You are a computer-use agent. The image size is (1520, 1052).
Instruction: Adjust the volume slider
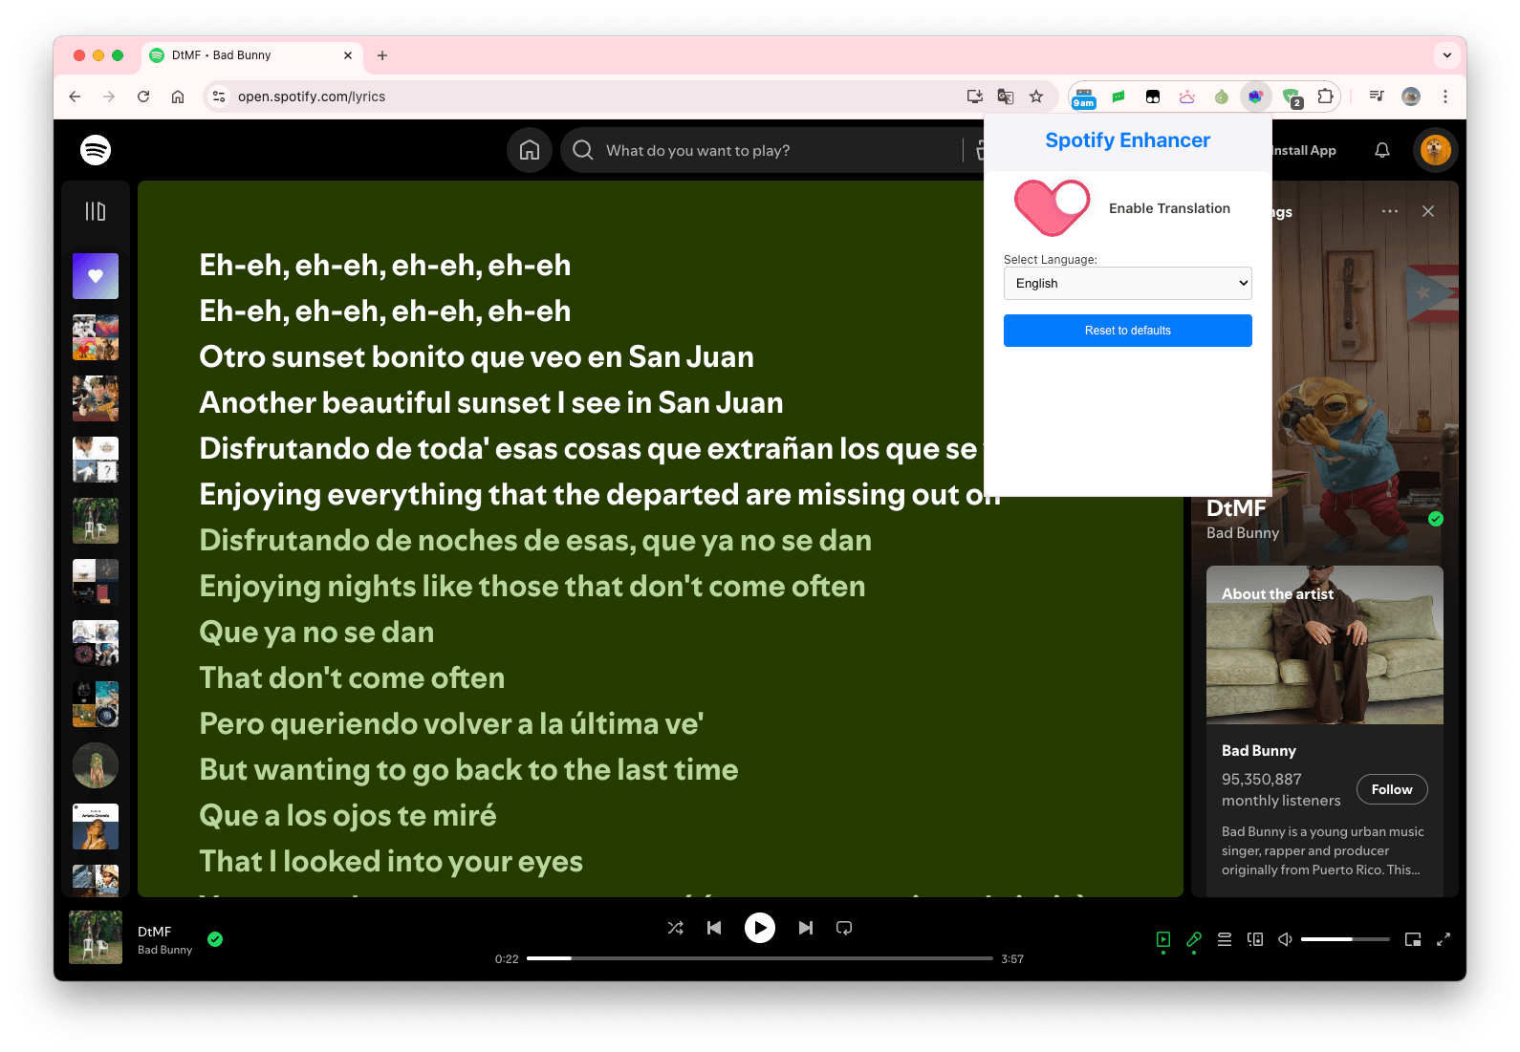(x=1345, y=939)
